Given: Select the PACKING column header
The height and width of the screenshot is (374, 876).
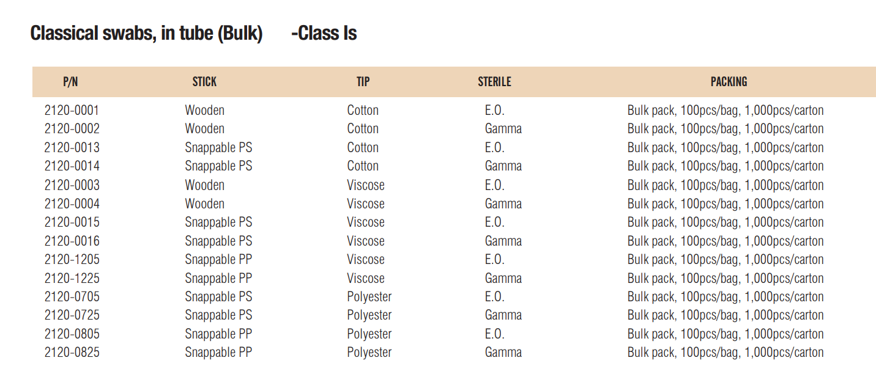Looking at the screenshot, I should point(729,82).
